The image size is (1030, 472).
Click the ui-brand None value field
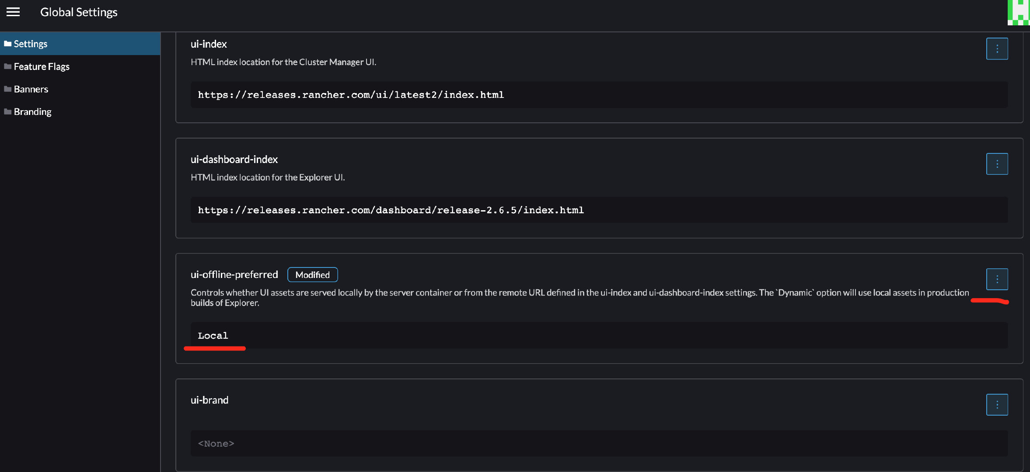pos(216,444)
